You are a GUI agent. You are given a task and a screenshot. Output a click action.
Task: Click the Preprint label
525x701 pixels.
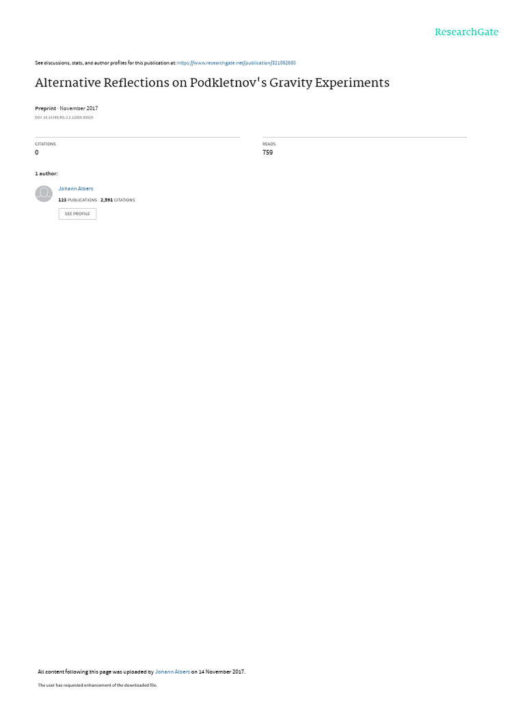point(46,108)
